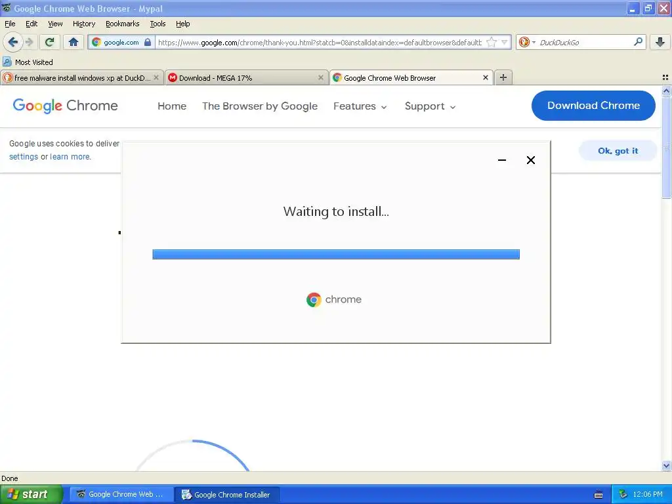
Task: Bookmark this page with the star icon
Action: tap(492, 42)
